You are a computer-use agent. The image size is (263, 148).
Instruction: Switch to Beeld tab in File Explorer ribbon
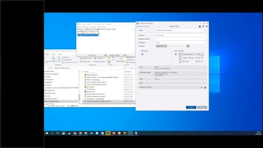pos(60,54)
